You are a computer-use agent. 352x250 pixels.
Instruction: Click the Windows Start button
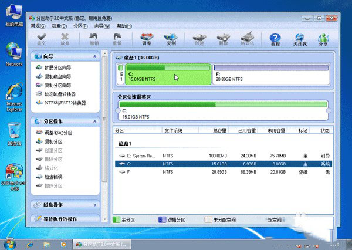10,243
